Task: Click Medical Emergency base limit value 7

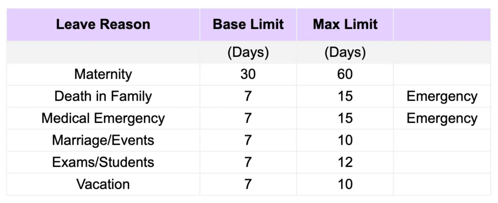Action: coord(248,118)
